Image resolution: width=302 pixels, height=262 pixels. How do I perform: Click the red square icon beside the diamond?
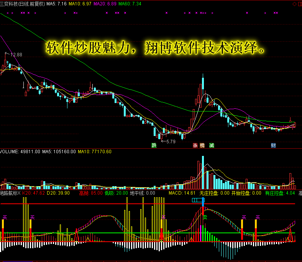pos(300,4)
